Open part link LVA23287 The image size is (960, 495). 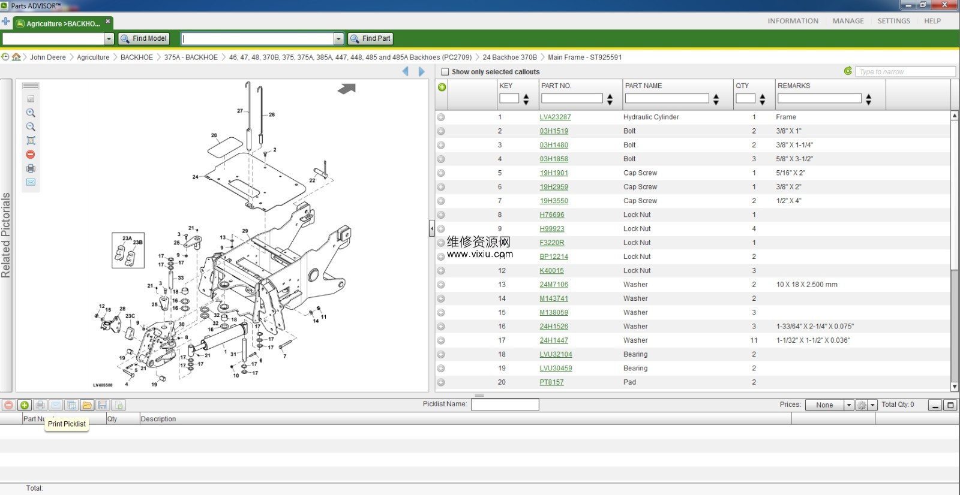pos(555,117)
